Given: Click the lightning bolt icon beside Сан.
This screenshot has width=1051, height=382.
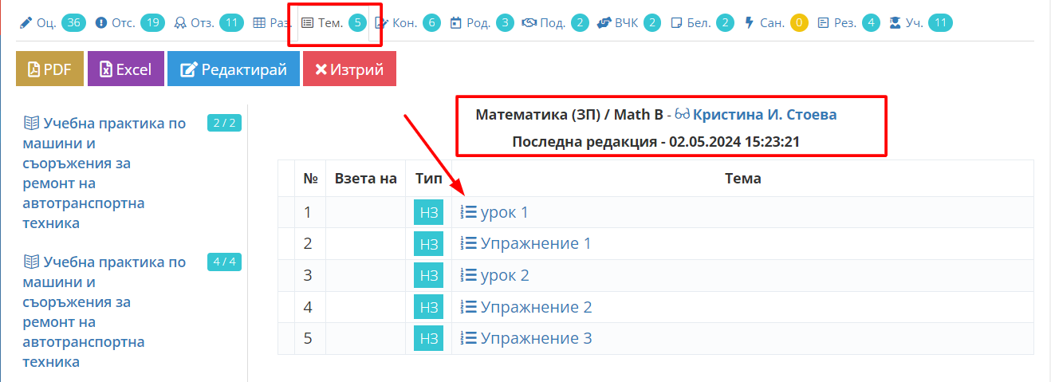Looking at the screenshot, I should tap(749, 23).
